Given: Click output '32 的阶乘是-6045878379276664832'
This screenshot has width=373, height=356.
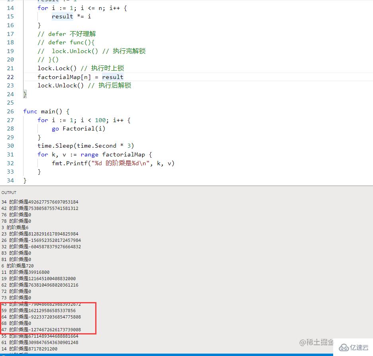Looking at the screenshot, I should (41, 247).
